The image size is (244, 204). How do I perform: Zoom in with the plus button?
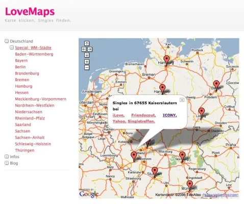click(87, 62)
